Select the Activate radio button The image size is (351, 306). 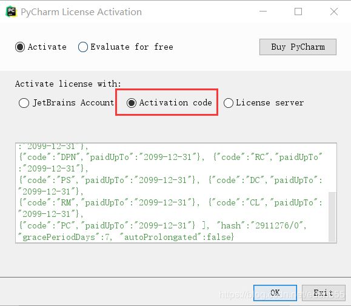(x=20, y=47)
